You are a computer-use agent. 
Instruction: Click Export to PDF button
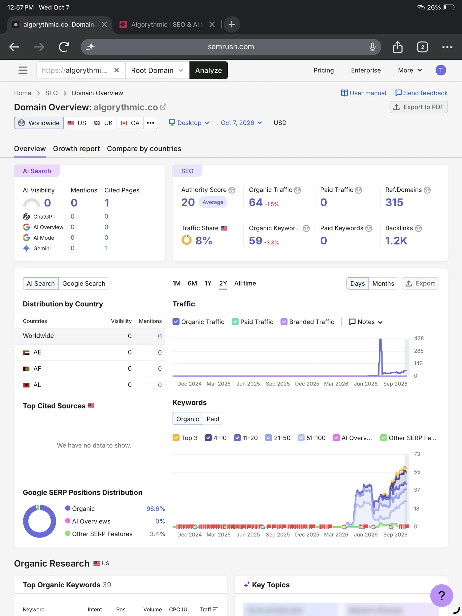click(418, 107)
